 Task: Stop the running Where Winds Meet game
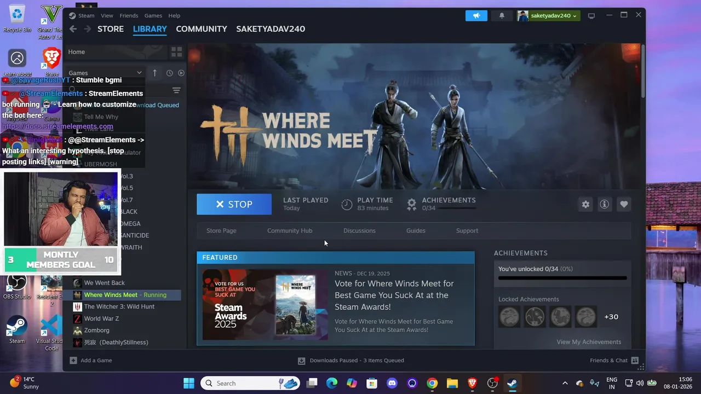234,204
